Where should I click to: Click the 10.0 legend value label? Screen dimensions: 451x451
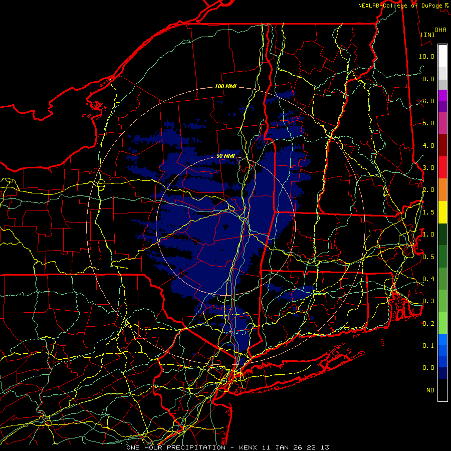[426, 56]
